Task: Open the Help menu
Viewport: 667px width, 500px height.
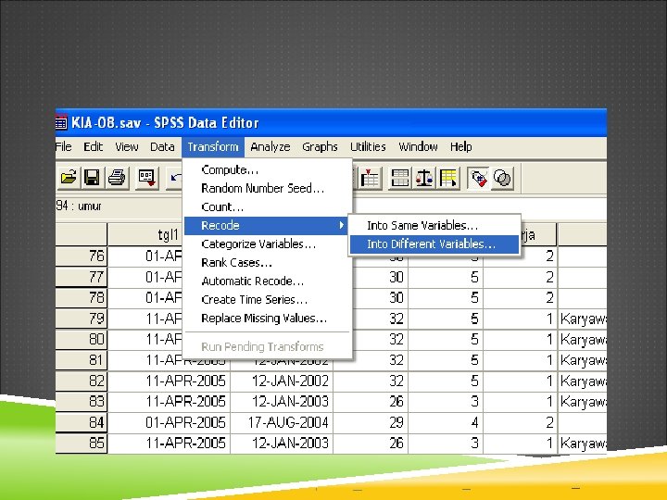Action: click(x=461, y=146)
